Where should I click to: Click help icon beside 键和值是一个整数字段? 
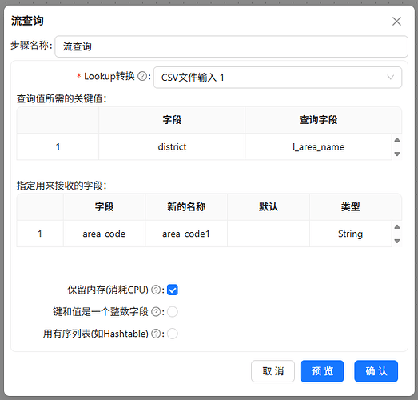(x=156, y=312)
